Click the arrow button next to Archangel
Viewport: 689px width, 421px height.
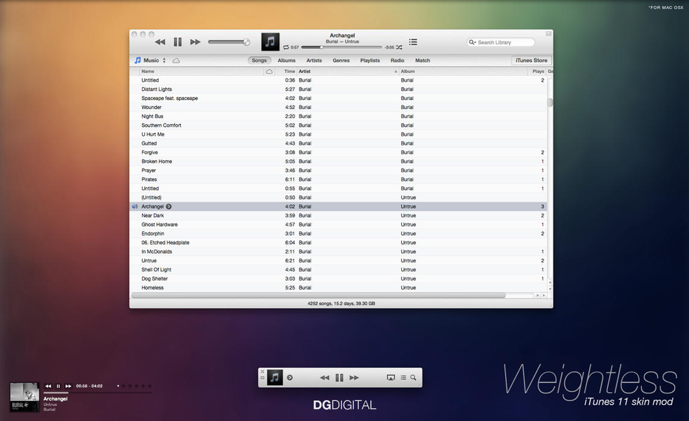169,207
